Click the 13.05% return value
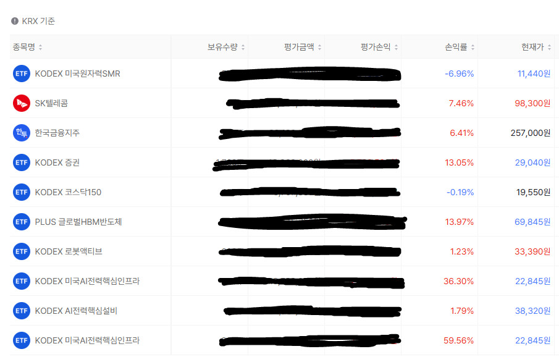The height and width of the screenshot is (362, 559). pyautogui.click(x=459, y=162)
